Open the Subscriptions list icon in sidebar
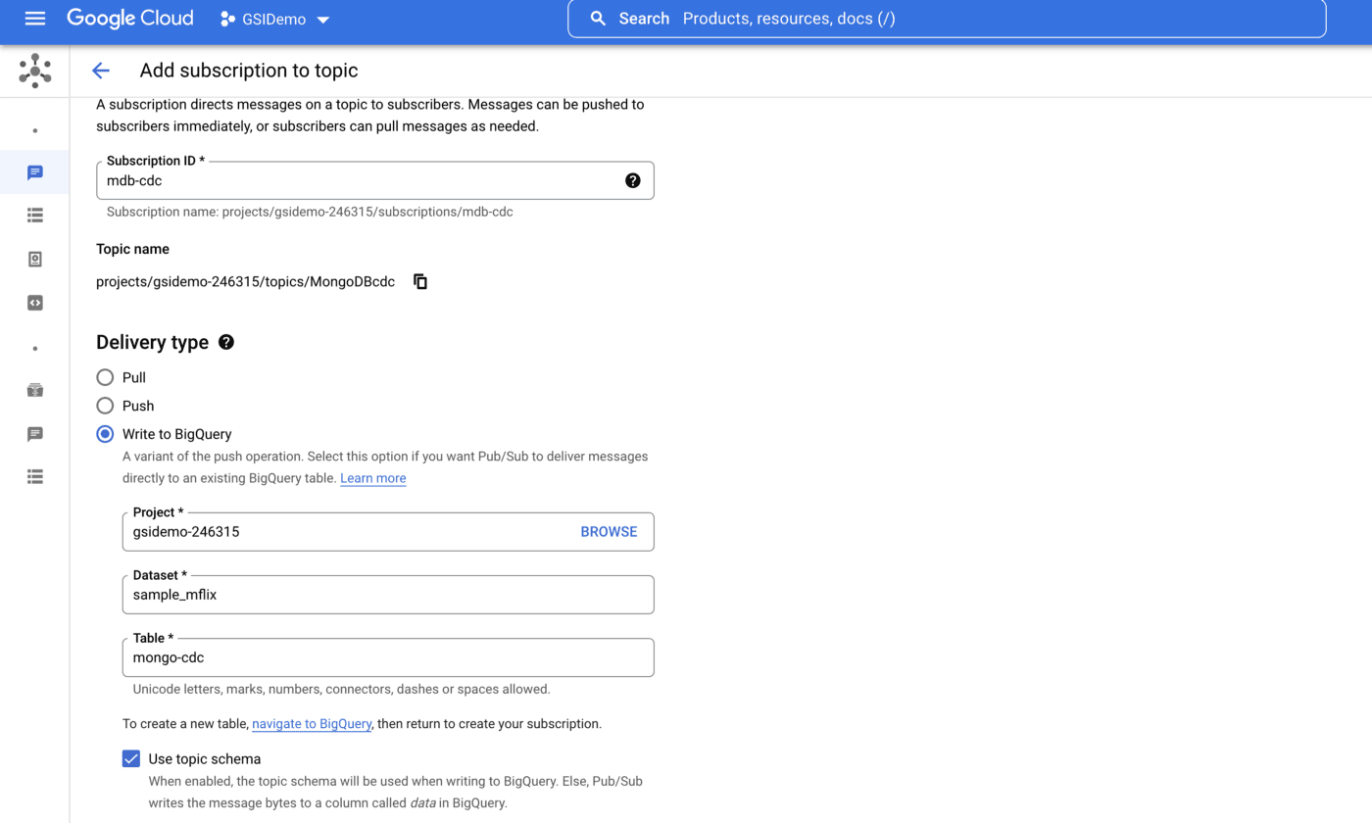Image resolution: width=1372 pixels, height=823 pixels. pos(35,216)
